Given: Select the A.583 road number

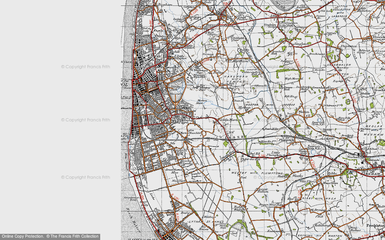Looking at the screenshot, I should (262, 156).
